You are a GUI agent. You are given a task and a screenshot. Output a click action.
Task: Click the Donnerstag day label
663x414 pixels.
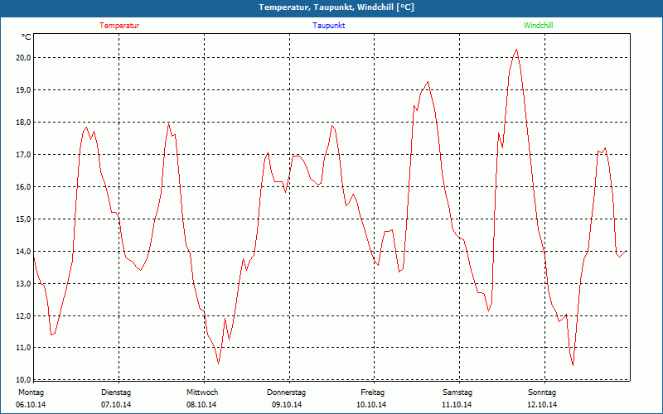click(x=286, y=392)
